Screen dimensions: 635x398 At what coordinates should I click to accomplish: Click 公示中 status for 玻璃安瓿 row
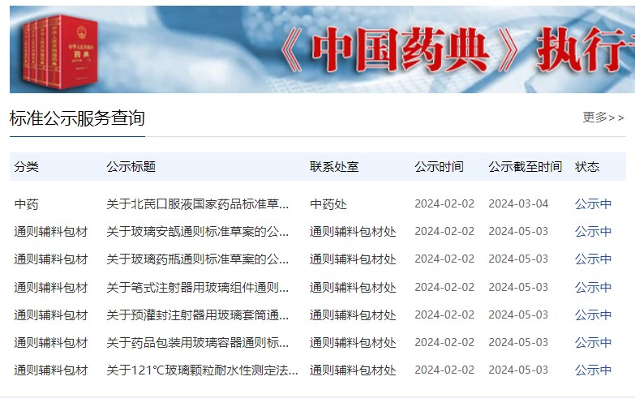594,232
